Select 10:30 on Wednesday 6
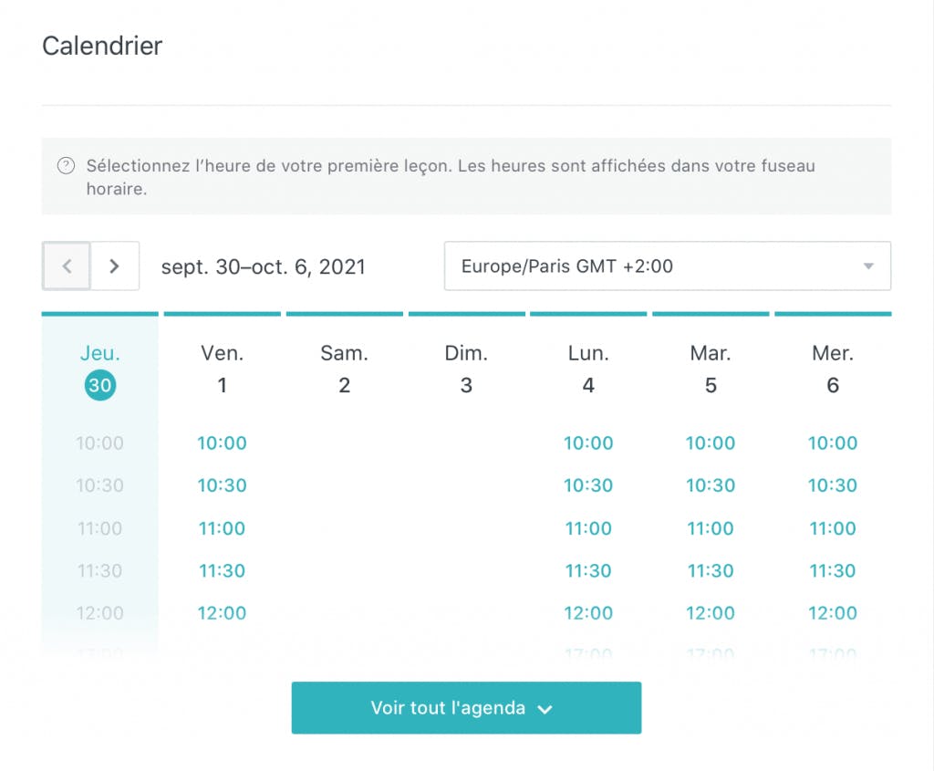Image resolution: width=934 pixels, height=771 pixels. [833, 485]
